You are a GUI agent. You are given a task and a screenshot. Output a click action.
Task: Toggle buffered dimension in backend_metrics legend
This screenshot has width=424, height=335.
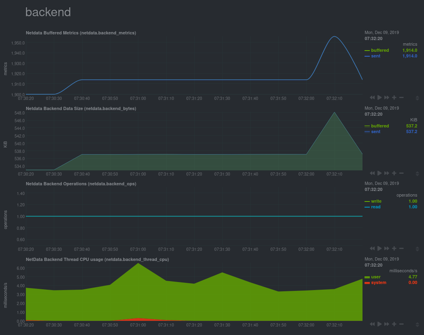pos(380,50)
